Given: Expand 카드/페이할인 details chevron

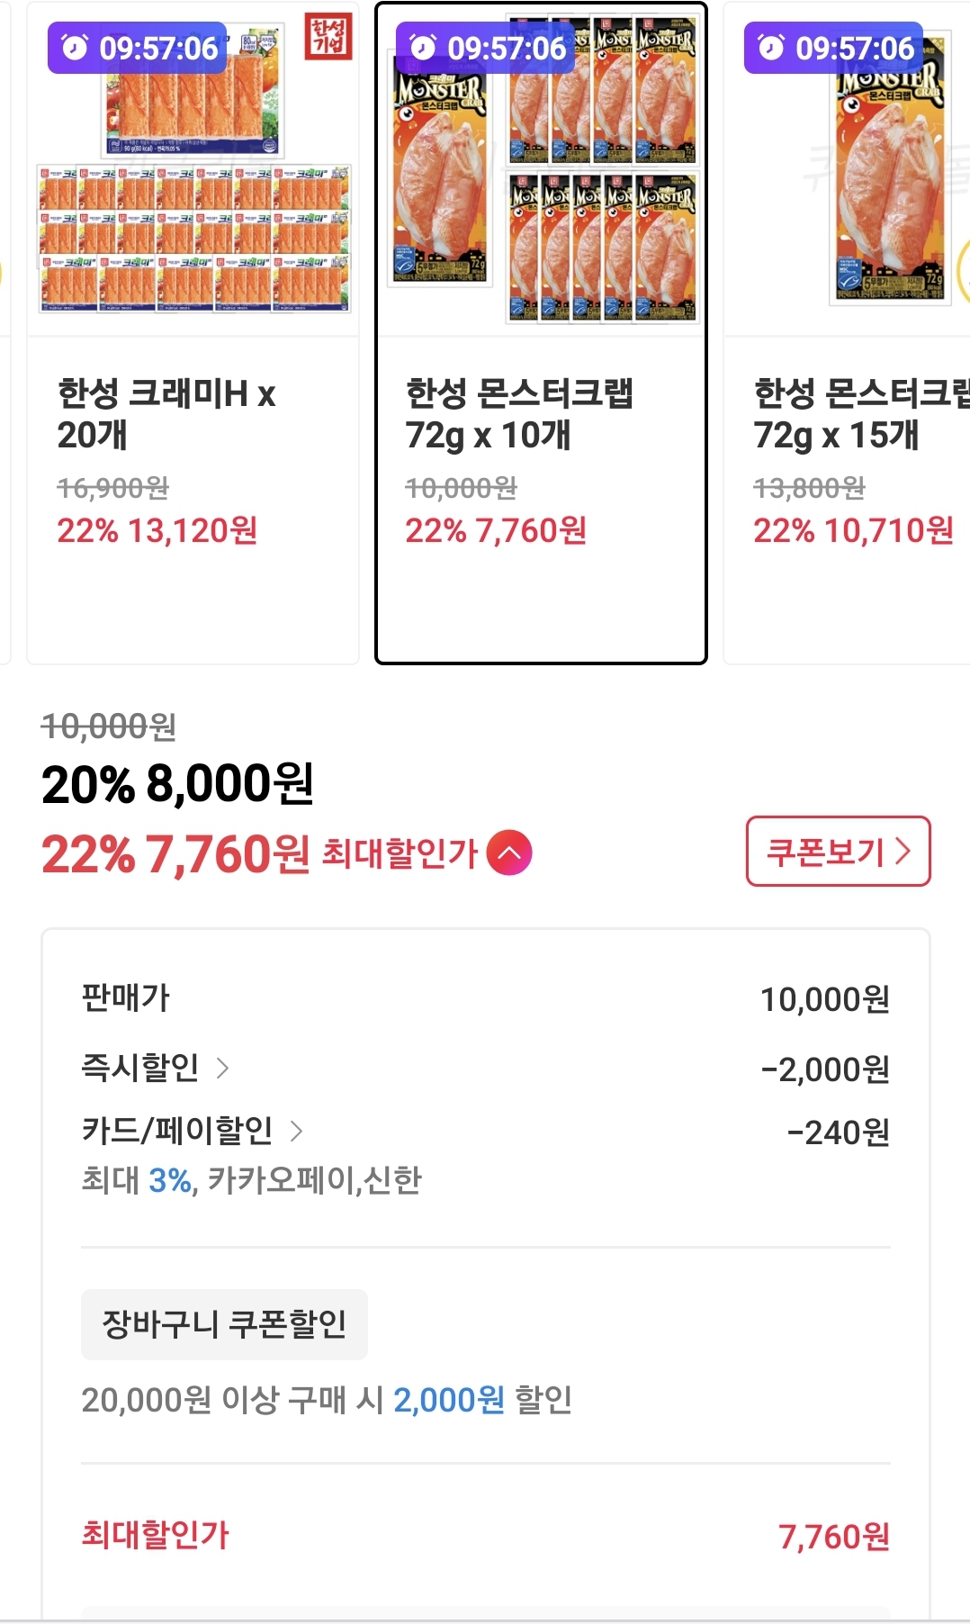Looking at the screenshot, I should coord(296,1131).
